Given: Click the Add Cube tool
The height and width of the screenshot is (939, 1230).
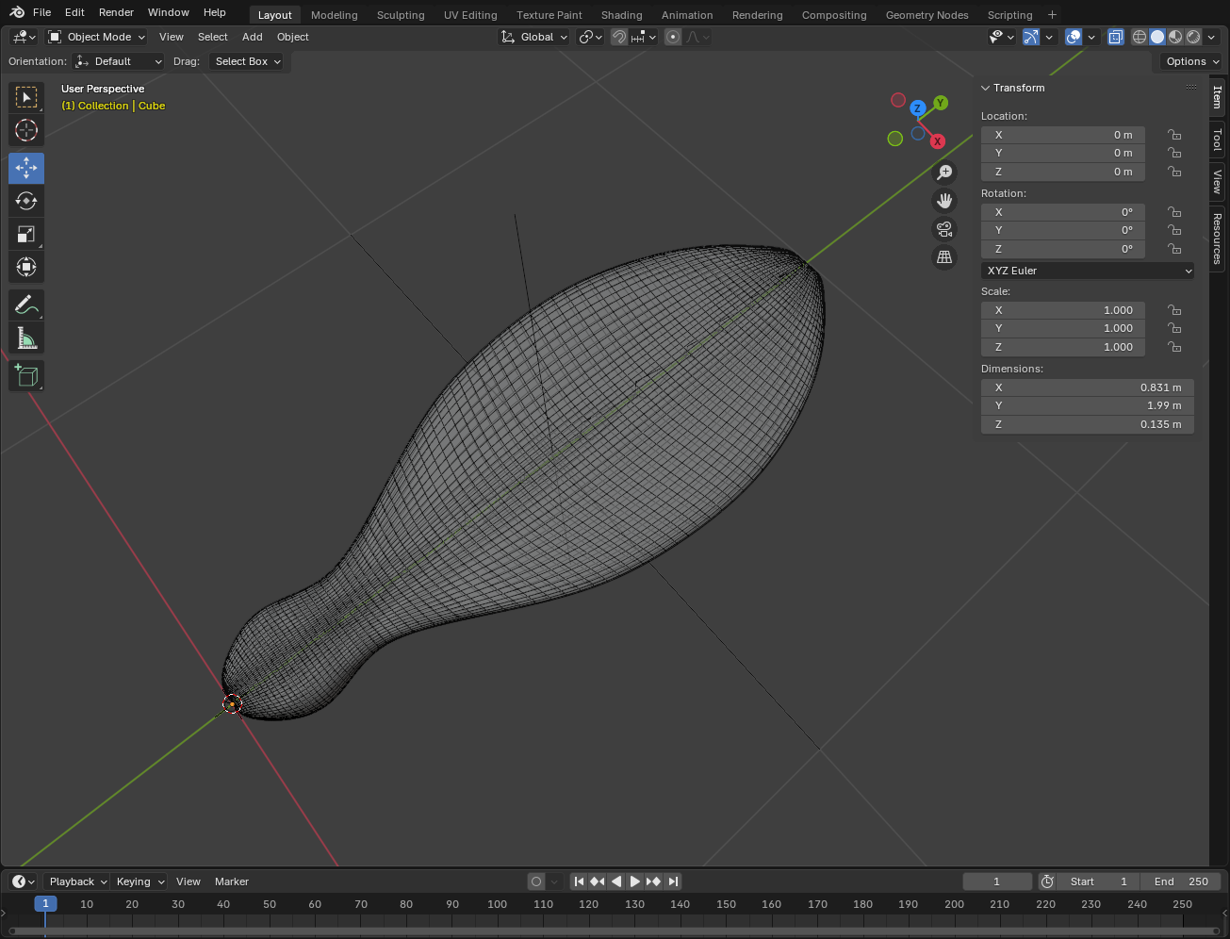Looking at the screenshot, I should (x=26, y=375).
